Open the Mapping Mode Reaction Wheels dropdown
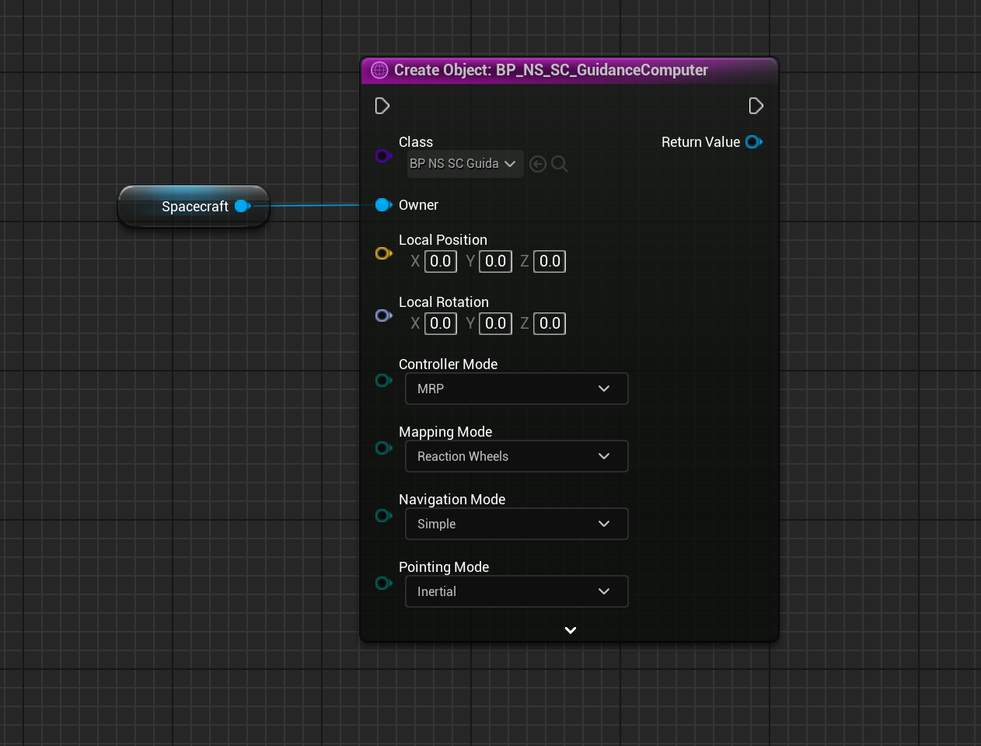Image resolution: width=981 pixels, height=746 pixels. point(517,456)
